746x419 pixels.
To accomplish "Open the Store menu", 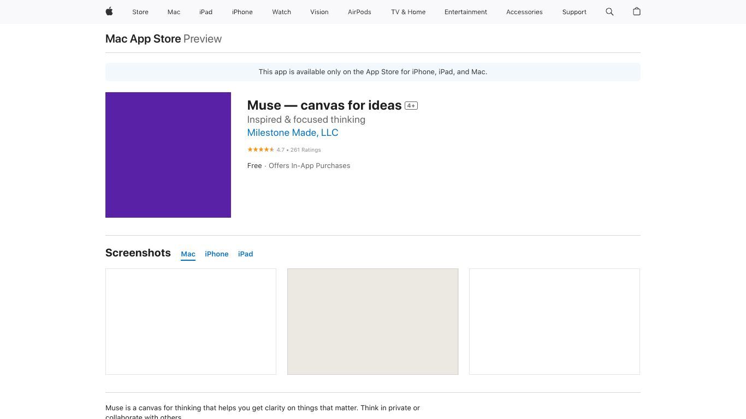I will tap(140, 12).
